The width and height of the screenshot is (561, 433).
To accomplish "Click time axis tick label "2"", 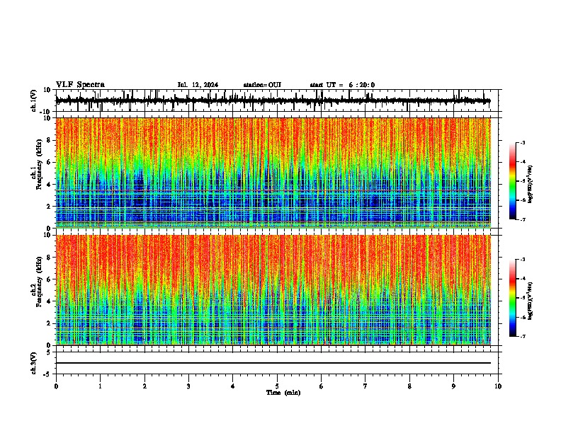I will click(x=144, y=386).
